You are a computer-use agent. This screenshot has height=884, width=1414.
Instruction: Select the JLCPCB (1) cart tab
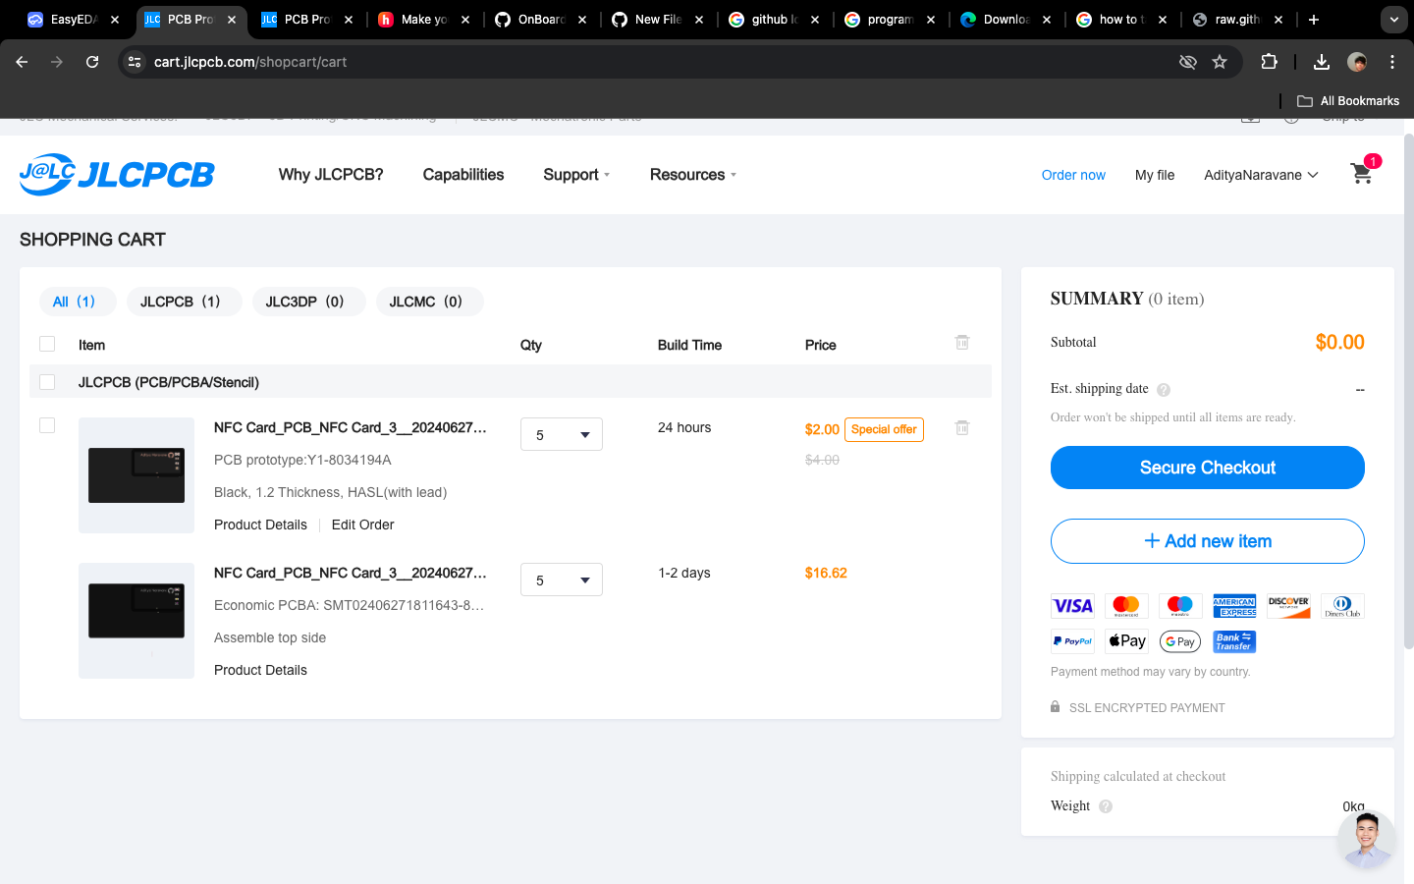184,302
